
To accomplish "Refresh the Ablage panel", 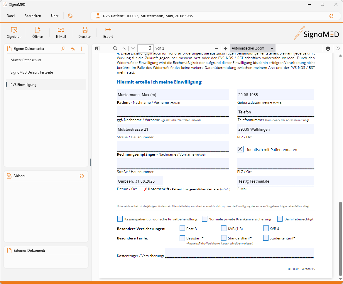I will 82,176.
